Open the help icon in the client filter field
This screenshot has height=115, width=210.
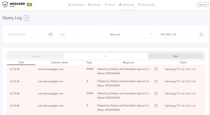(x=201, y=35)
